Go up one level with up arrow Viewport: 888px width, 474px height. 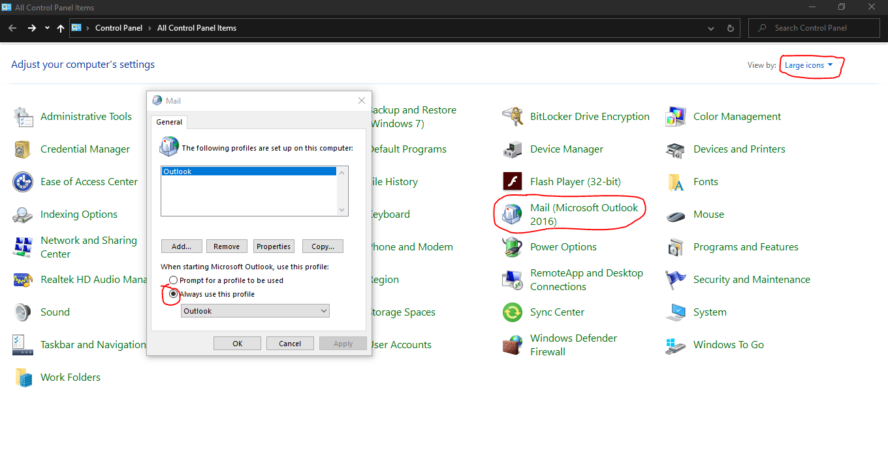61,28
